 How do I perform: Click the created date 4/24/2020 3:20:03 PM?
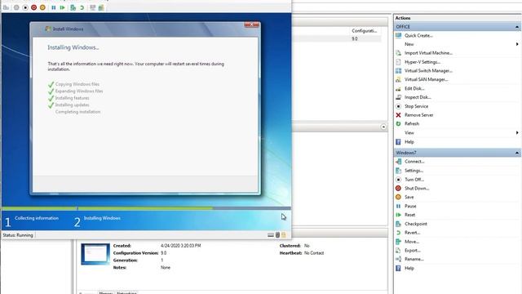click(181, 246)
